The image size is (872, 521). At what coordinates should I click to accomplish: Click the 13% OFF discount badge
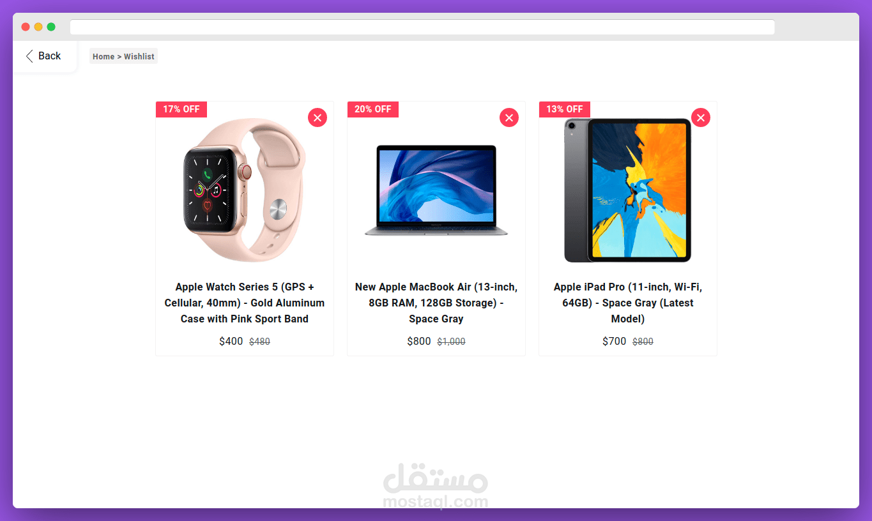565,109
